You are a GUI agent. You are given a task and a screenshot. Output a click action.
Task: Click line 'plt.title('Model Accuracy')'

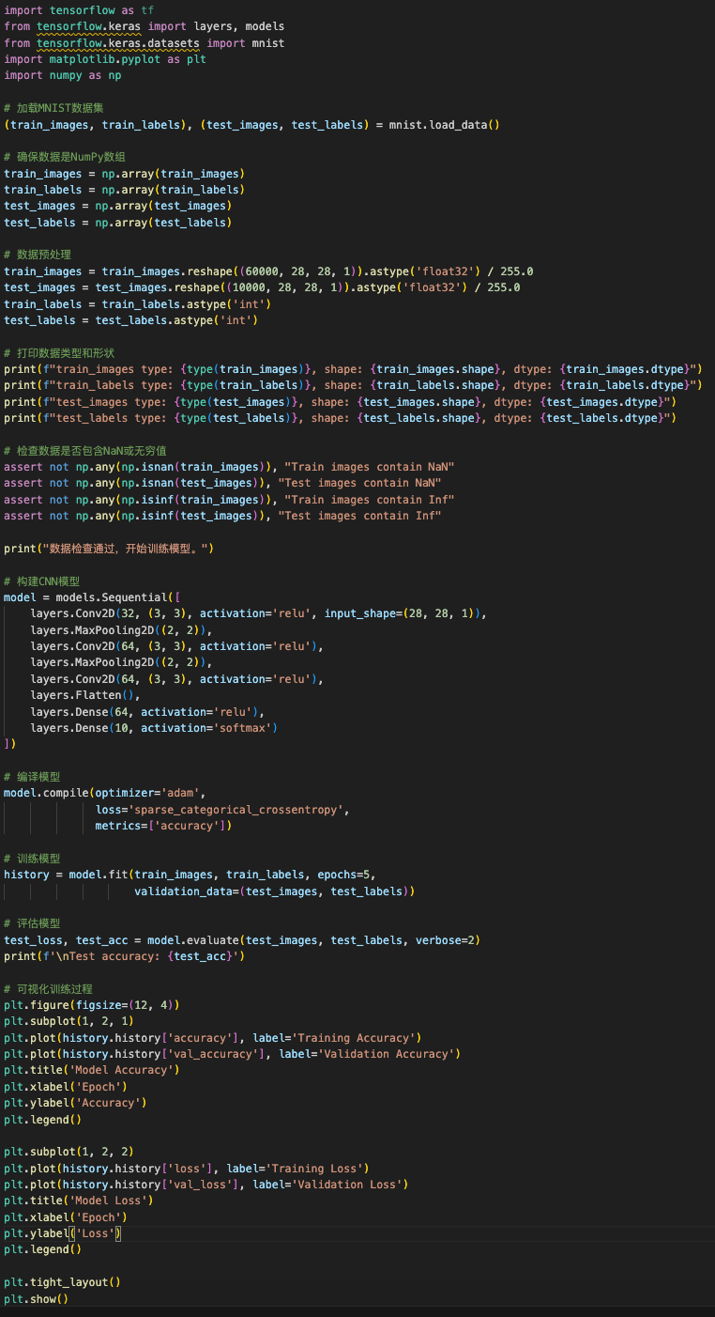point(92,1070)
